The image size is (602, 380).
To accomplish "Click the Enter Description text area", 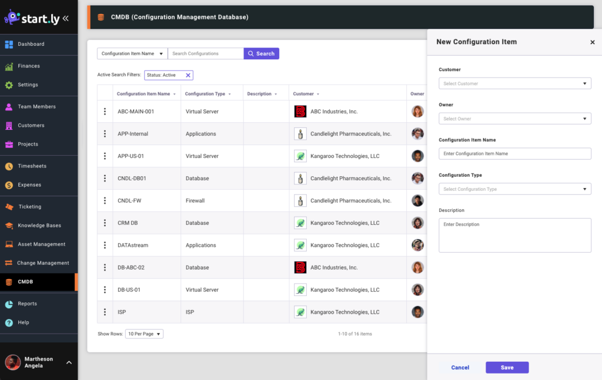I will [514, 235].
